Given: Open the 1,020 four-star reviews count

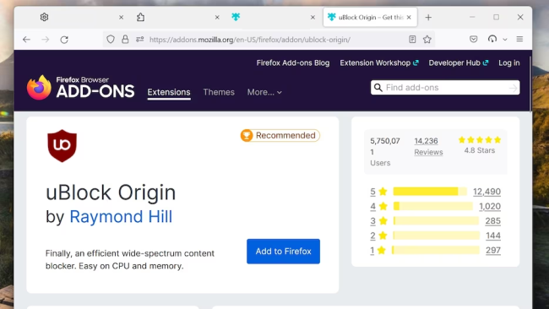Looking at the screenshot, I should pos(490,206).
